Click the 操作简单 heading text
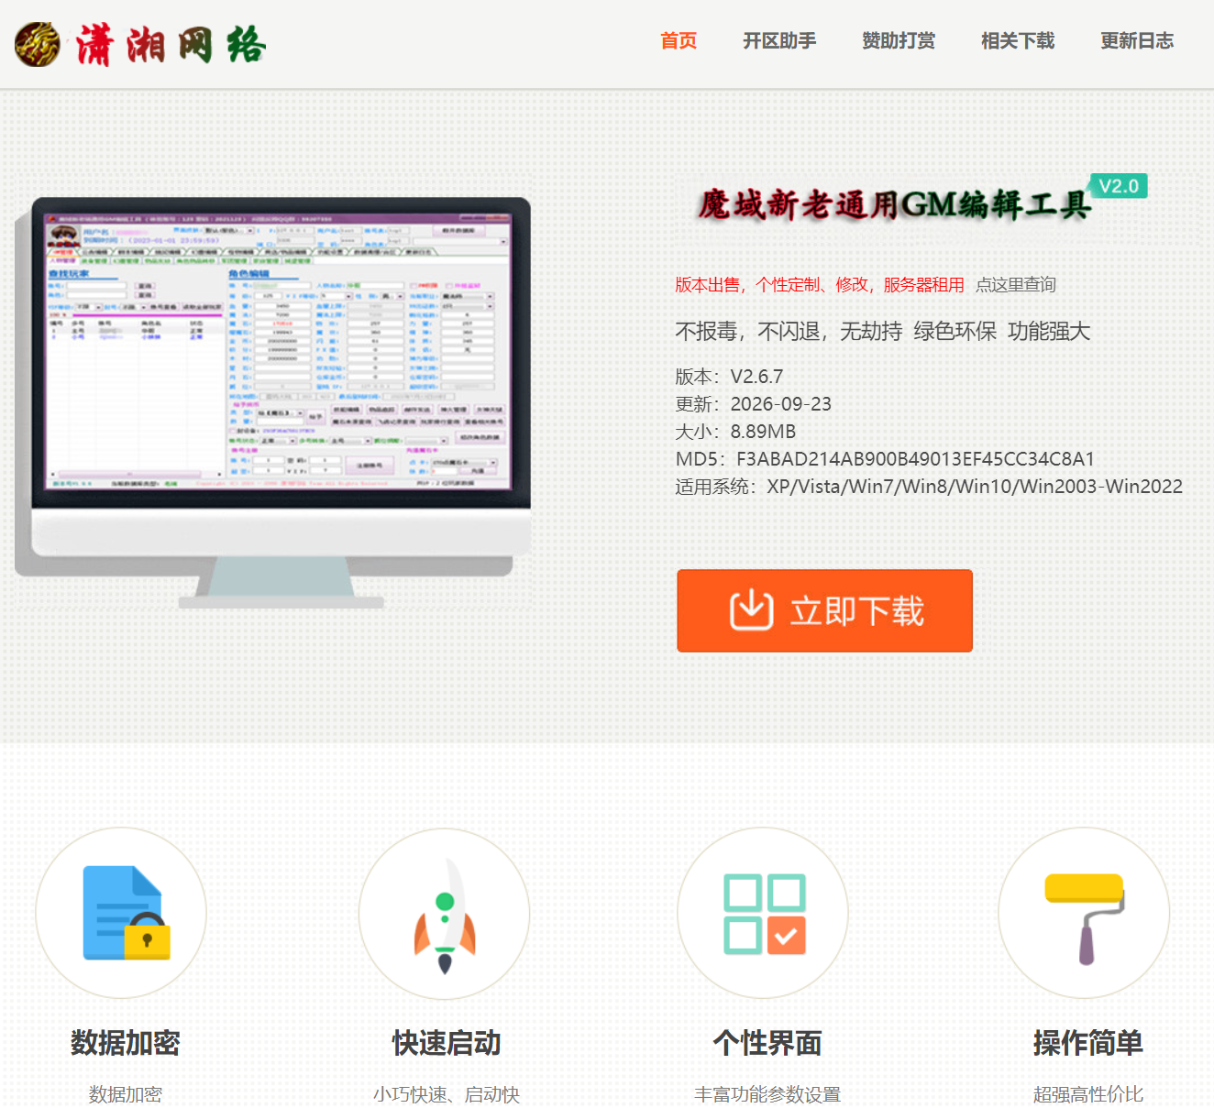Image resolution: width=1214 pixels, height=1108 pixels. 1088,1043
